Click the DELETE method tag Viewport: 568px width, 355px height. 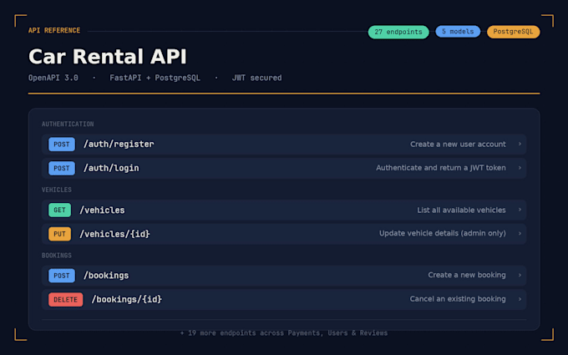(65, 300)
